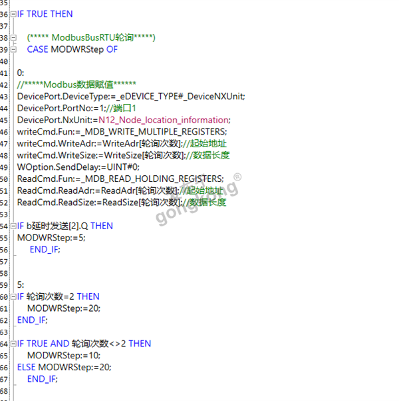Collapse the IF b延时发送[2].Q block

click(13, 226)
